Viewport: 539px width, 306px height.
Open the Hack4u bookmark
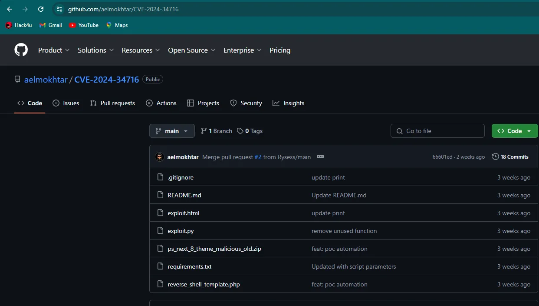pos(19,25)
